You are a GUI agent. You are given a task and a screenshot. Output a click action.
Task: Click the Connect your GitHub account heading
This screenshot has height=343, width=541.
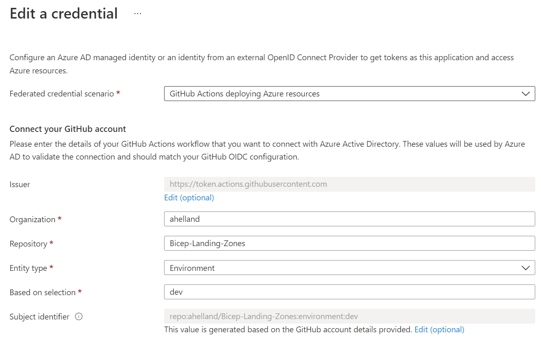tap(68, 129)
